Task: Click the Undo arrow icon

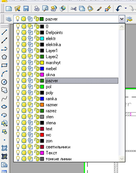Action: 119,9
